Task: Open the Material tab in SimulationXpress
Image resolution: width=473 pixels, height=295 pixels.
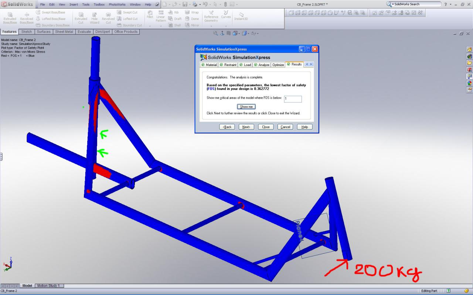Action: click(x=209, y=65)
